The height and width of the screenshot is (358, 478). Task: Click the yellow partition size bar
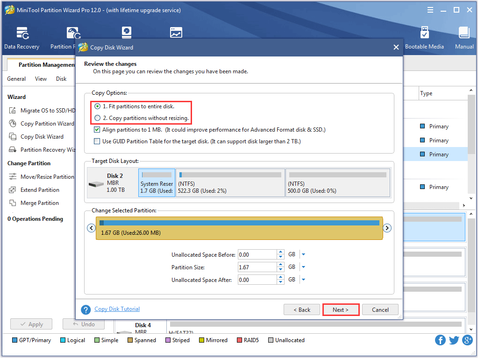(x=239, y=228)
